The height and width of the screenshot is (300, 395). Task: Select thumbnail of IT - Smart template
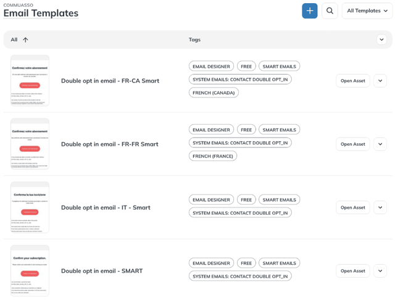pyautogui.click(x=30, y=207)
